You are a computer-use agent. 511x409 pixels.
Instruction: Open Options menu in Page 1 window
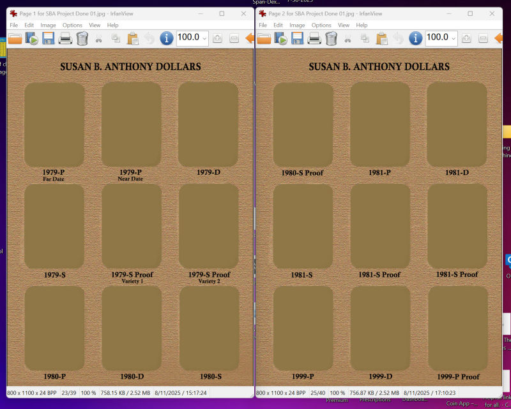click(72, 25)
